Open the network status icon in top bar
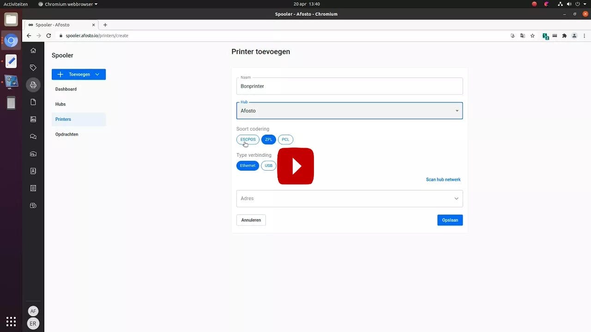The width and height of the screenshot is (591, 332). point(560,4)
